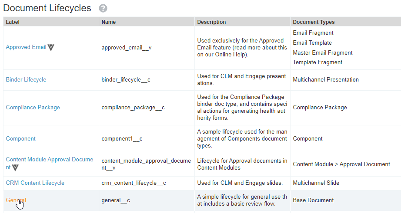Click the help icon beside Document Lifecycles

coord(103,8)
